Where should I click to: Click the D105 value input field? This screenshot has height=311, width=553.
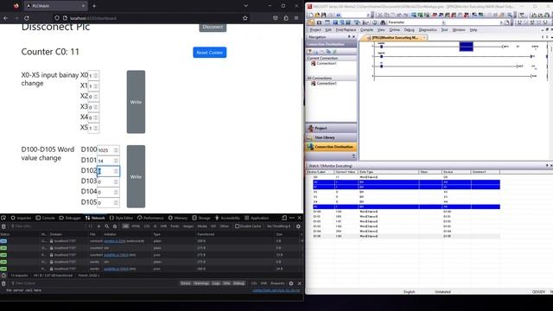tap(108, 203)
